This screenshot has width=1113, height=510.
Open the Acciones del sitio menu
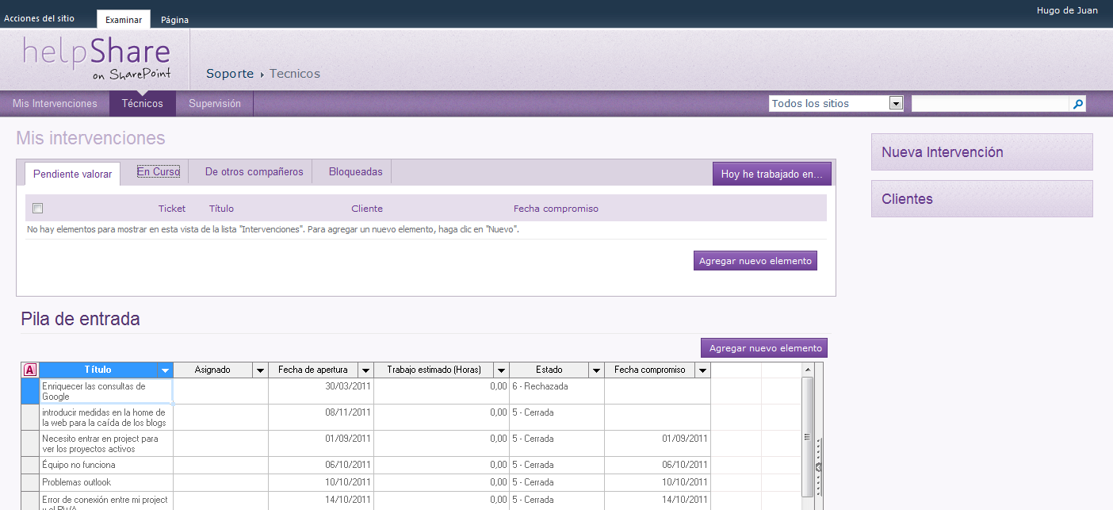[39, 17]
